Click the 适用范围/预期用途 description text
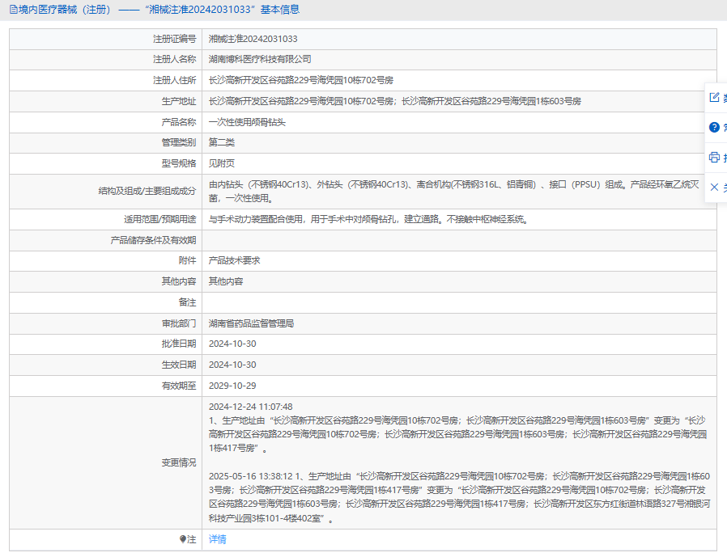The width and height of the screenshot is (727, 557). click(369, 219)
